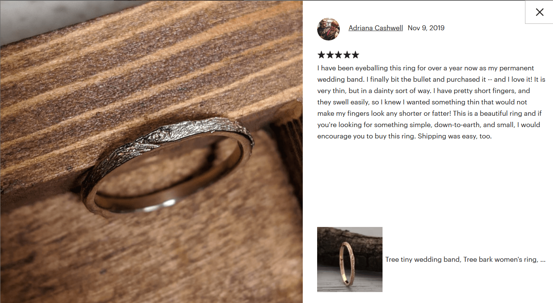The height and width of the screenshot is (303, 553).
Task: Open the rose gold ring product thumbnail
Action: point(350,259)
